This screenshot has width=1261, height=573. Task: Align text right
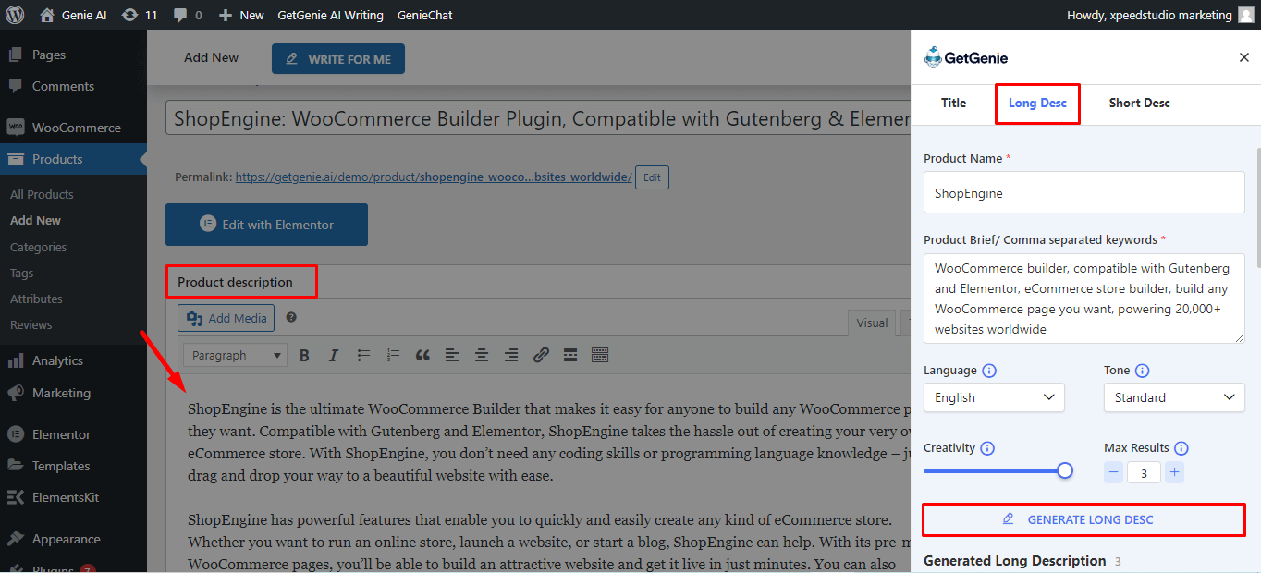tap(511, 355)
